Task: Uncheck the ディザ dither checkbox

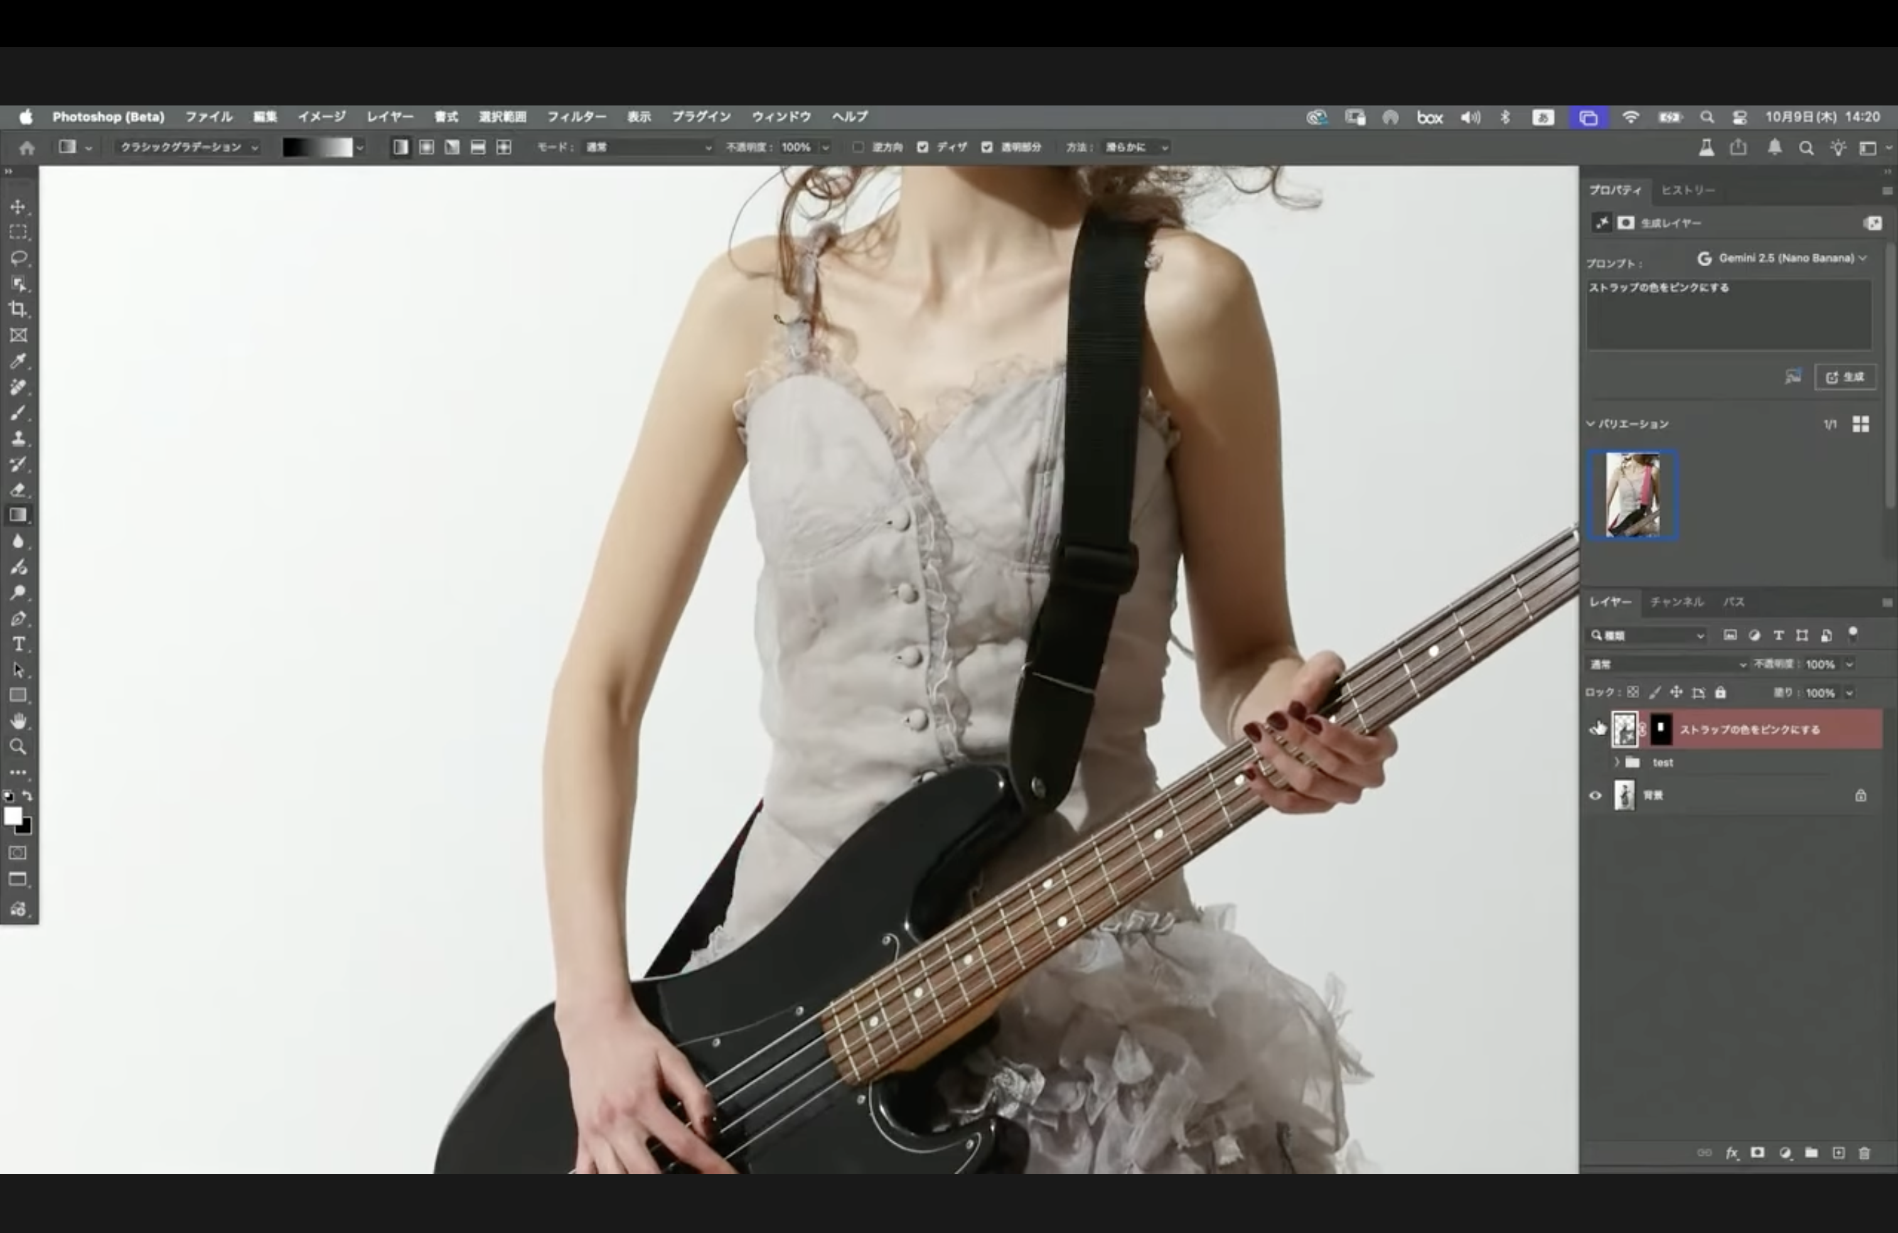Action: tap(923, 147)
